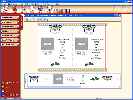Click the flower bouquet illustration on the right page
133x100 pixels.
[x=89, y=28]
